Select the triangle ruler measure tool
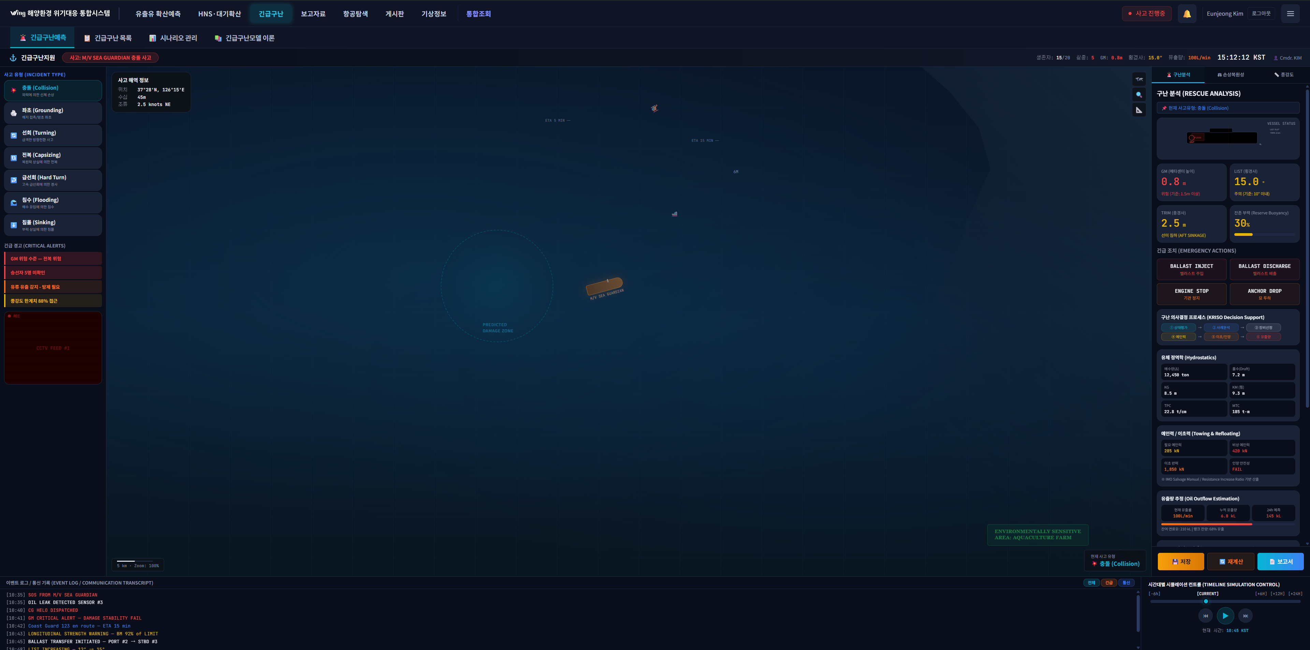Screen dimensions: 1310x650 pyautogui.click(x=1139, y=110)
